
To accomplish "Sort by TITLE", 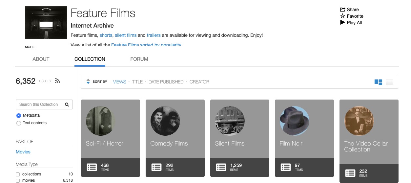I will (x=137, y=82).
